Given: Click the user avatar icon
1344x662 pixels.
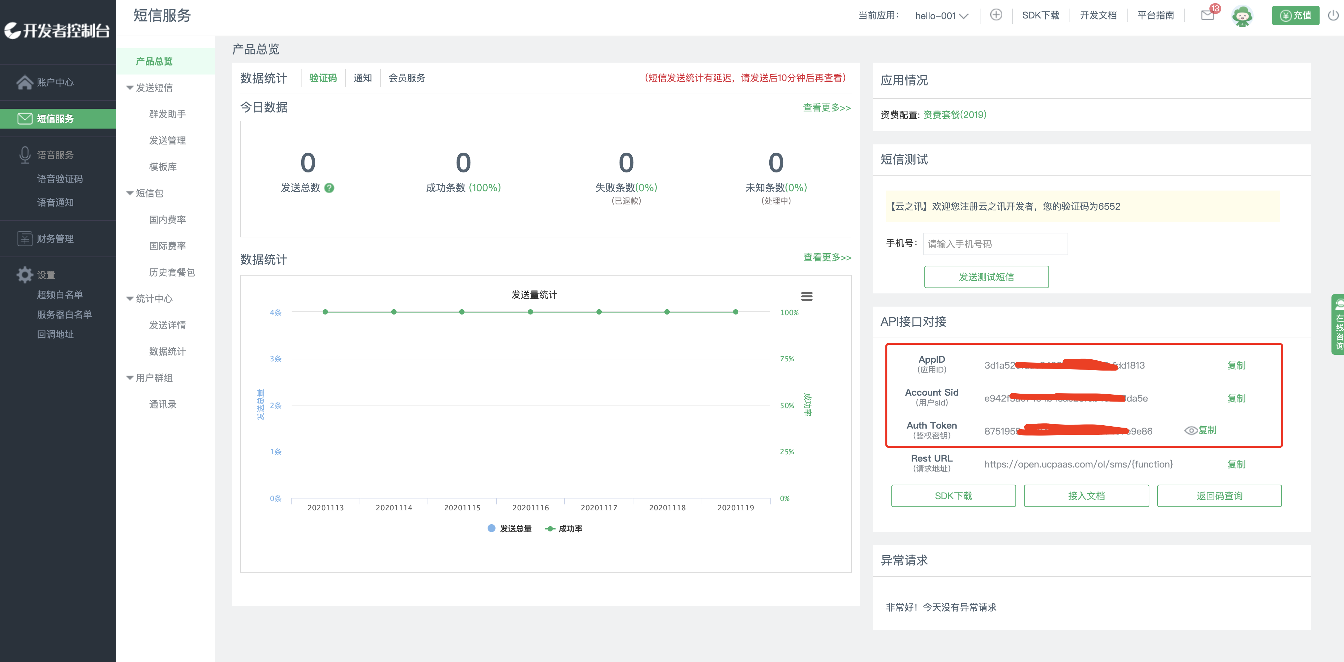Looking at the screenshot, I should point(1242,15).
